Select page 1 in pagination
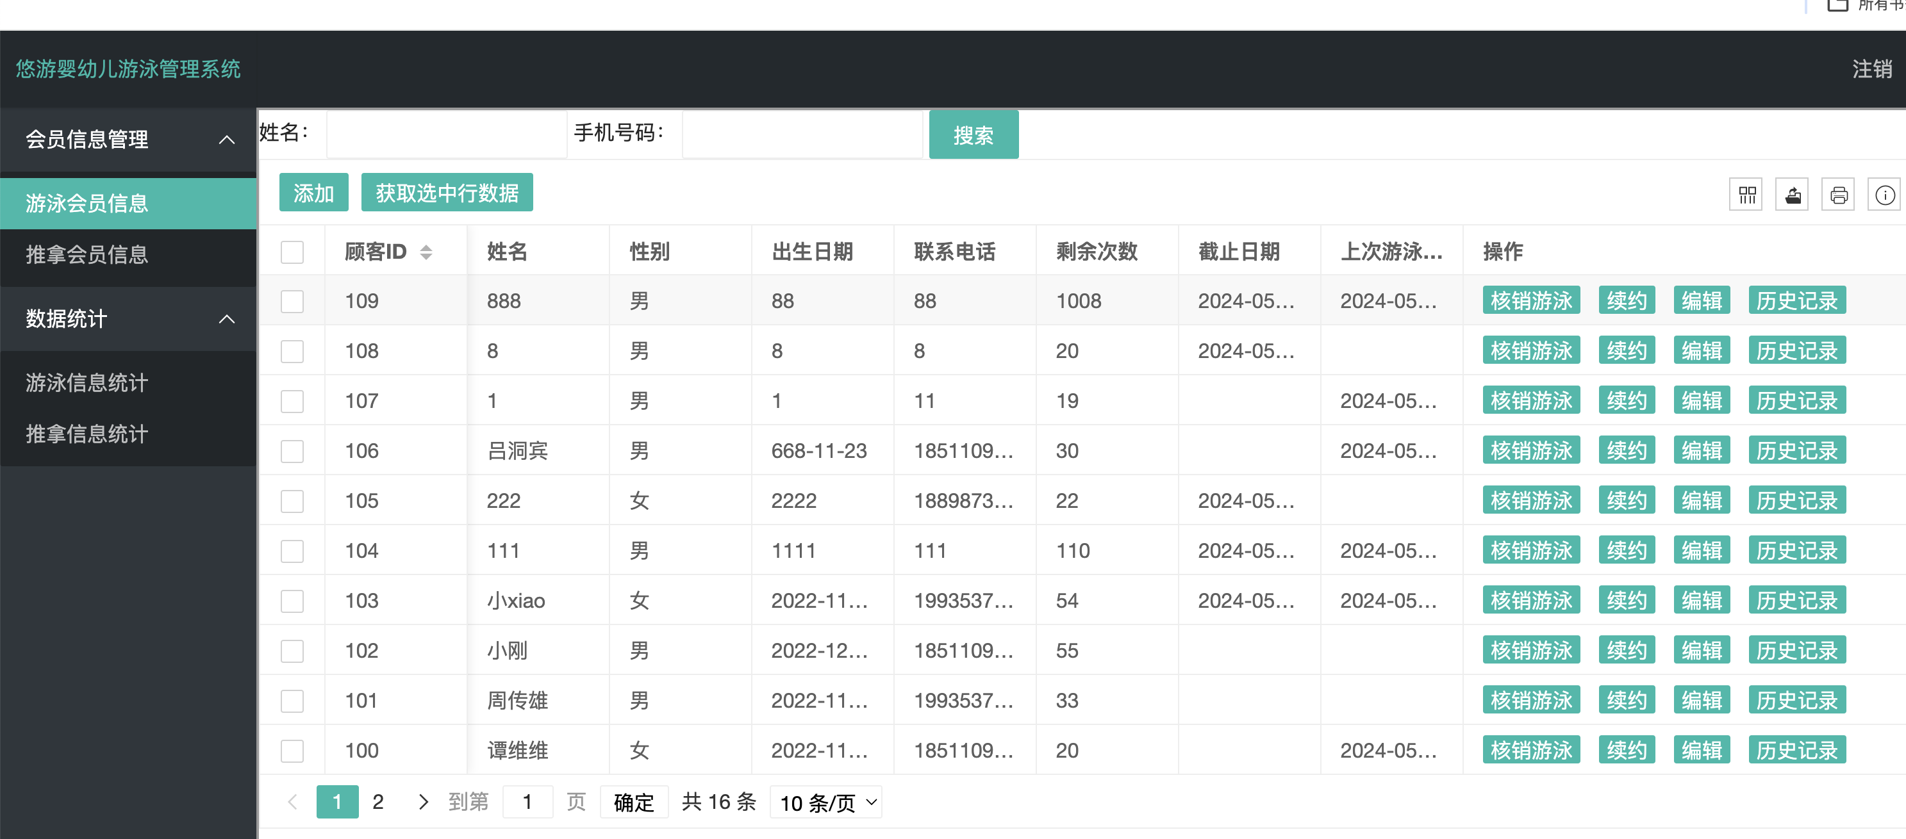This screenshot has height=839, width=1906. (337, 802)
